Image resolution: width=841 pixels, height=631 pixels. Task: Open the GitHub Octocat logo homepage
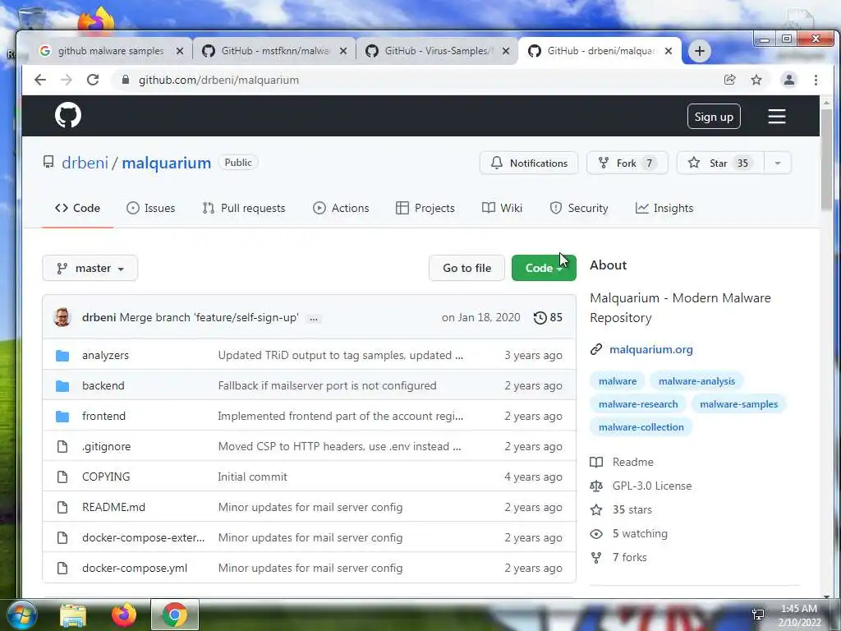68,115
